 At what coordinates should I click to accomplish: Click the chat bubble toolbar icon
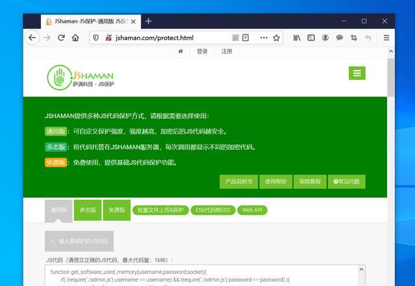coord(340,38)
